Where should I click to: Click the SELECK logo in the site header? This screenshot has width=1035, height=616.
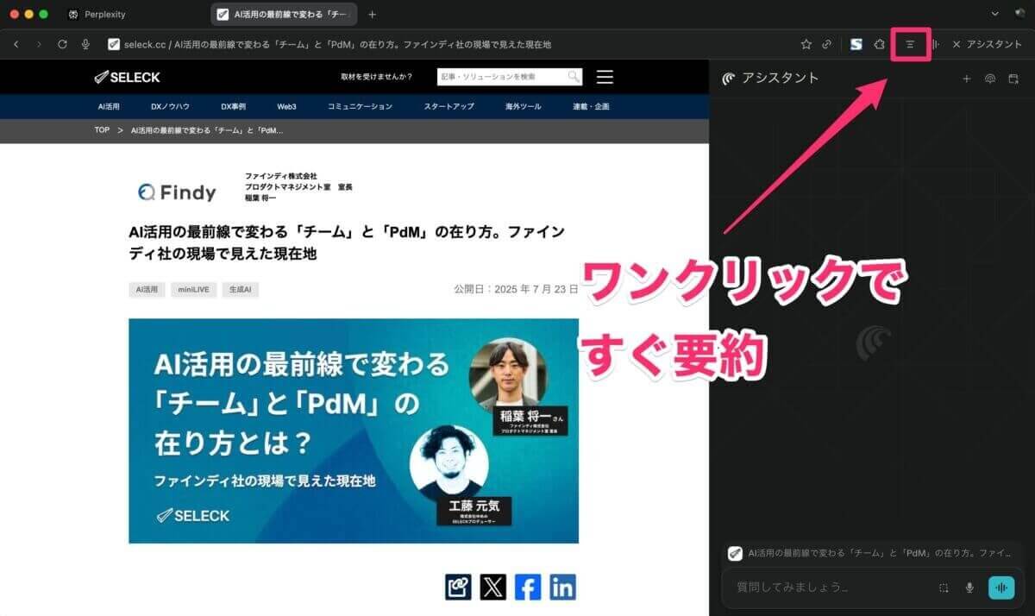[x=128, y=77]
